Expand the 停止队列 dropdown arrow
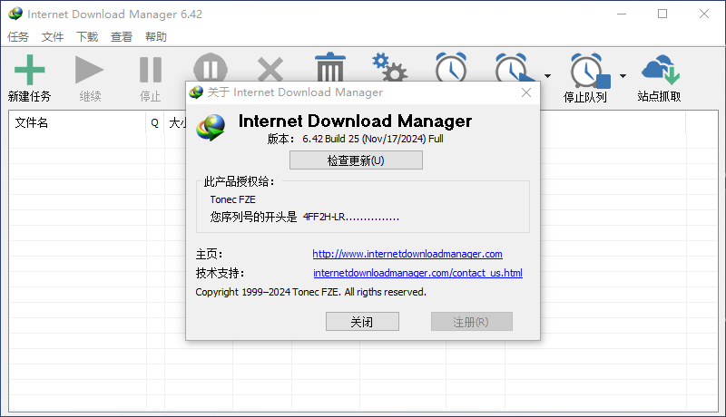Screen dimensions: 726x417 tap(623, 76)
